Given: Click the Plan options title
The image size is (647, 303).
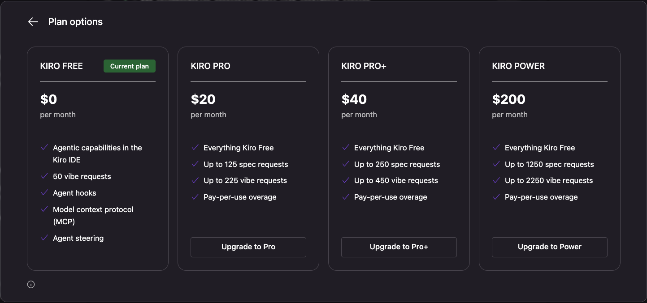Looking at the screenshot, I should tap(75, 21).
